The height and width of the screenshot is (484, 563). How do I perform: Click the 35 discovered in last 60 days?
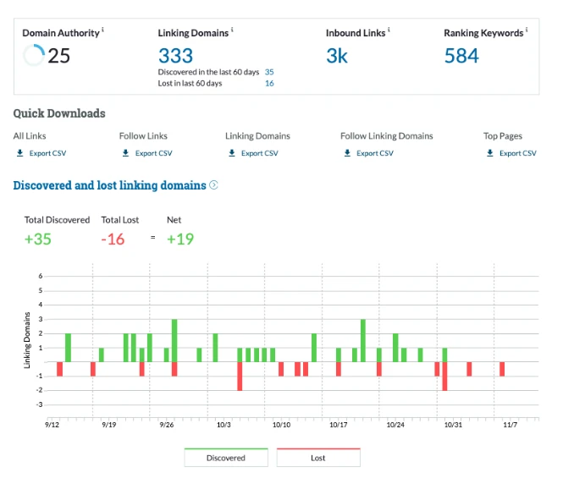tap(269, 72)
